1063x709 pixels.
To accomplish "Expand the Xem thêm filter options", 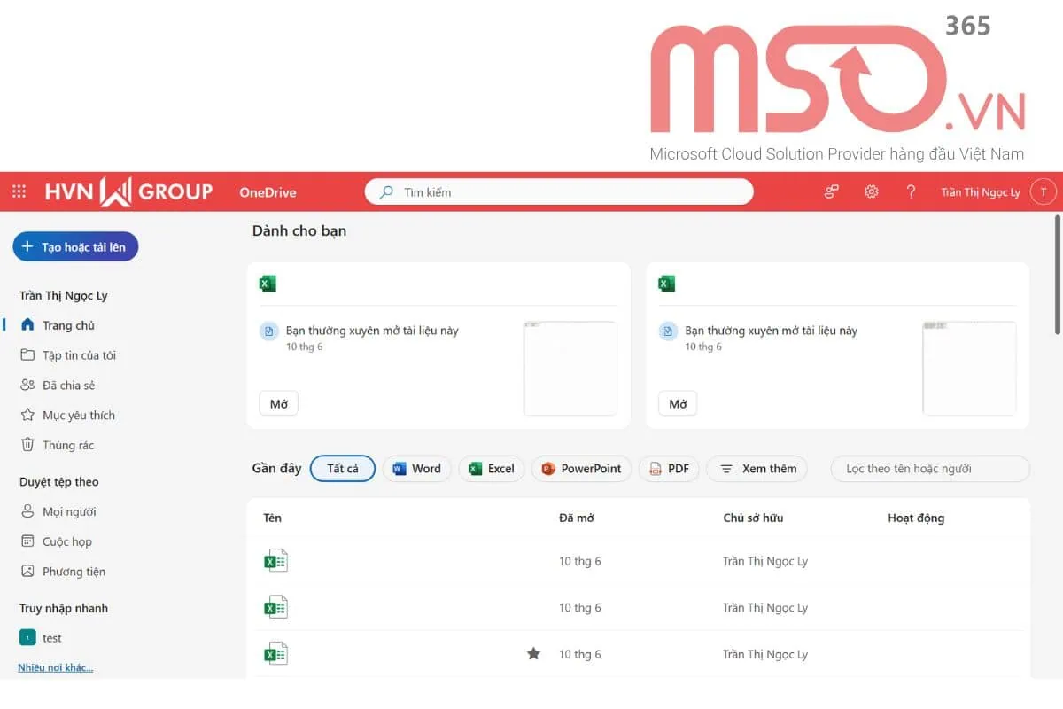I will 757,469.
